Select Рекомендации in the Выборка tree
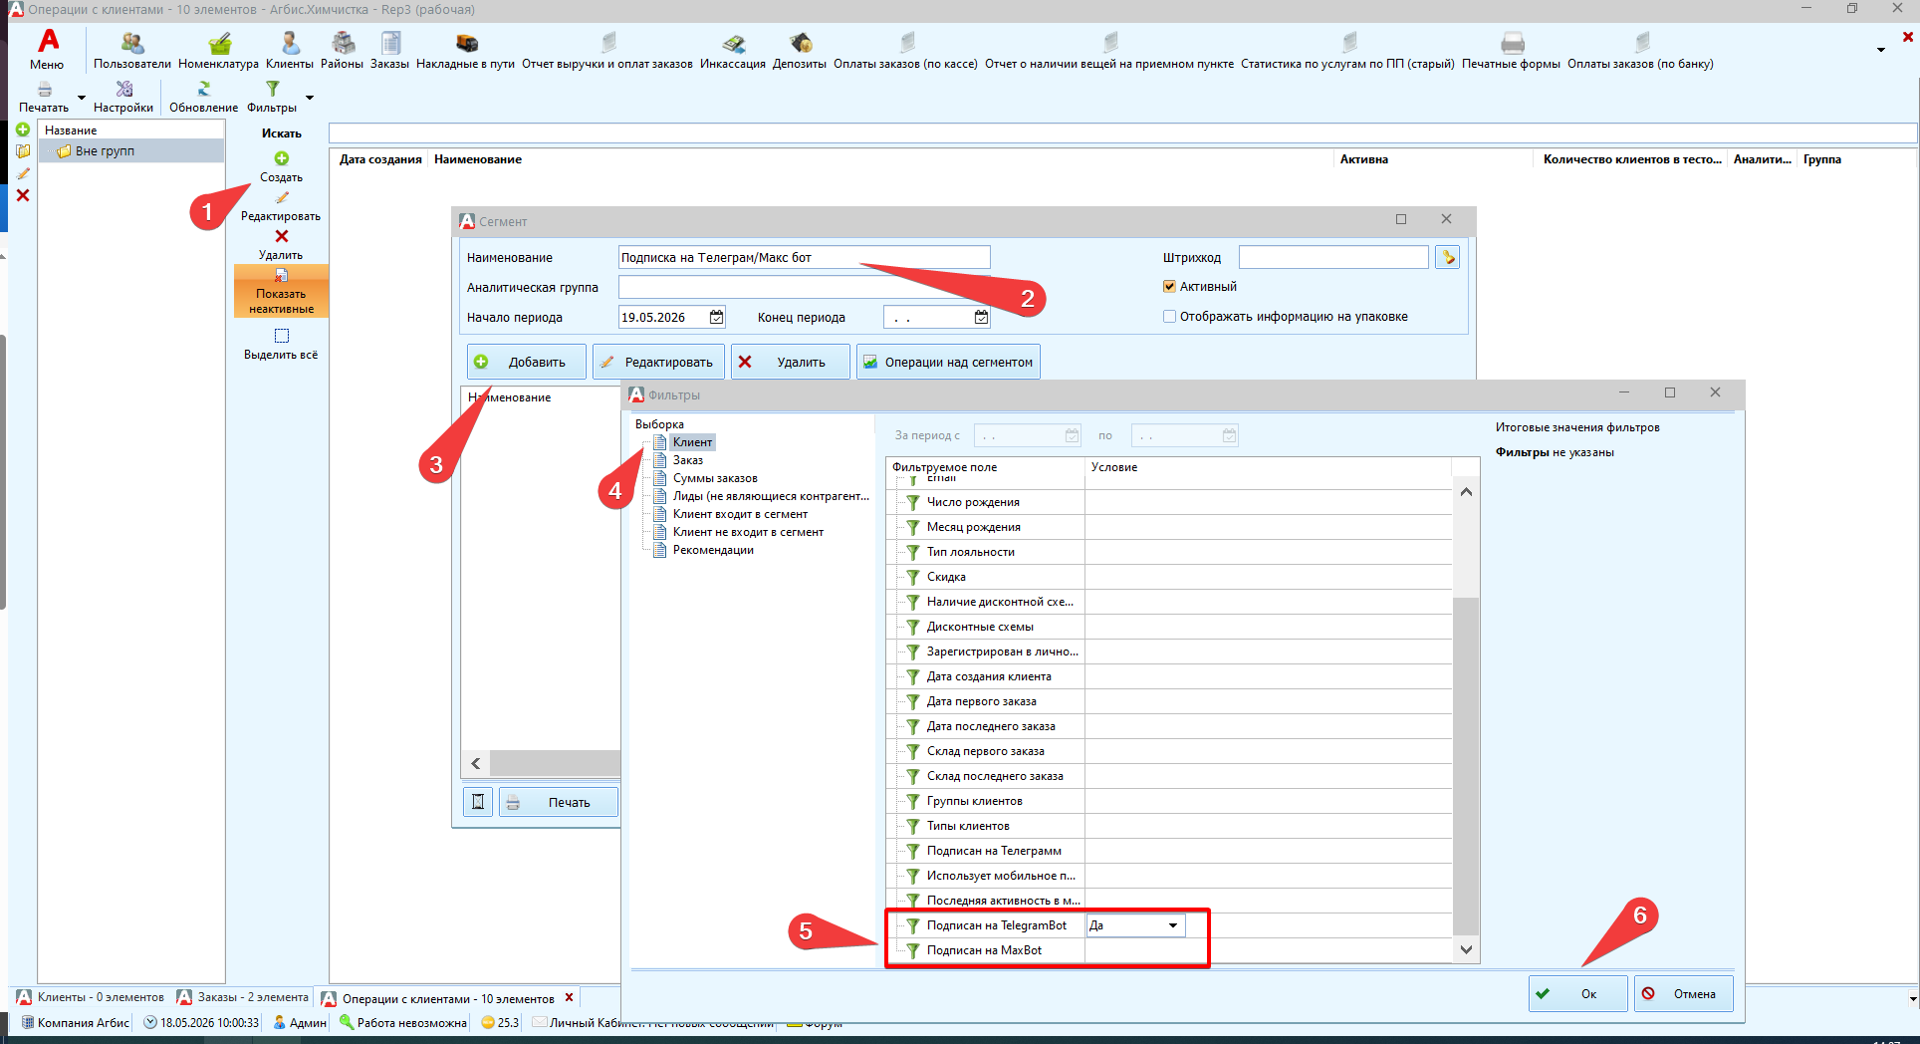This screenshot has width=1920, height=1044. tap(713, 550)
